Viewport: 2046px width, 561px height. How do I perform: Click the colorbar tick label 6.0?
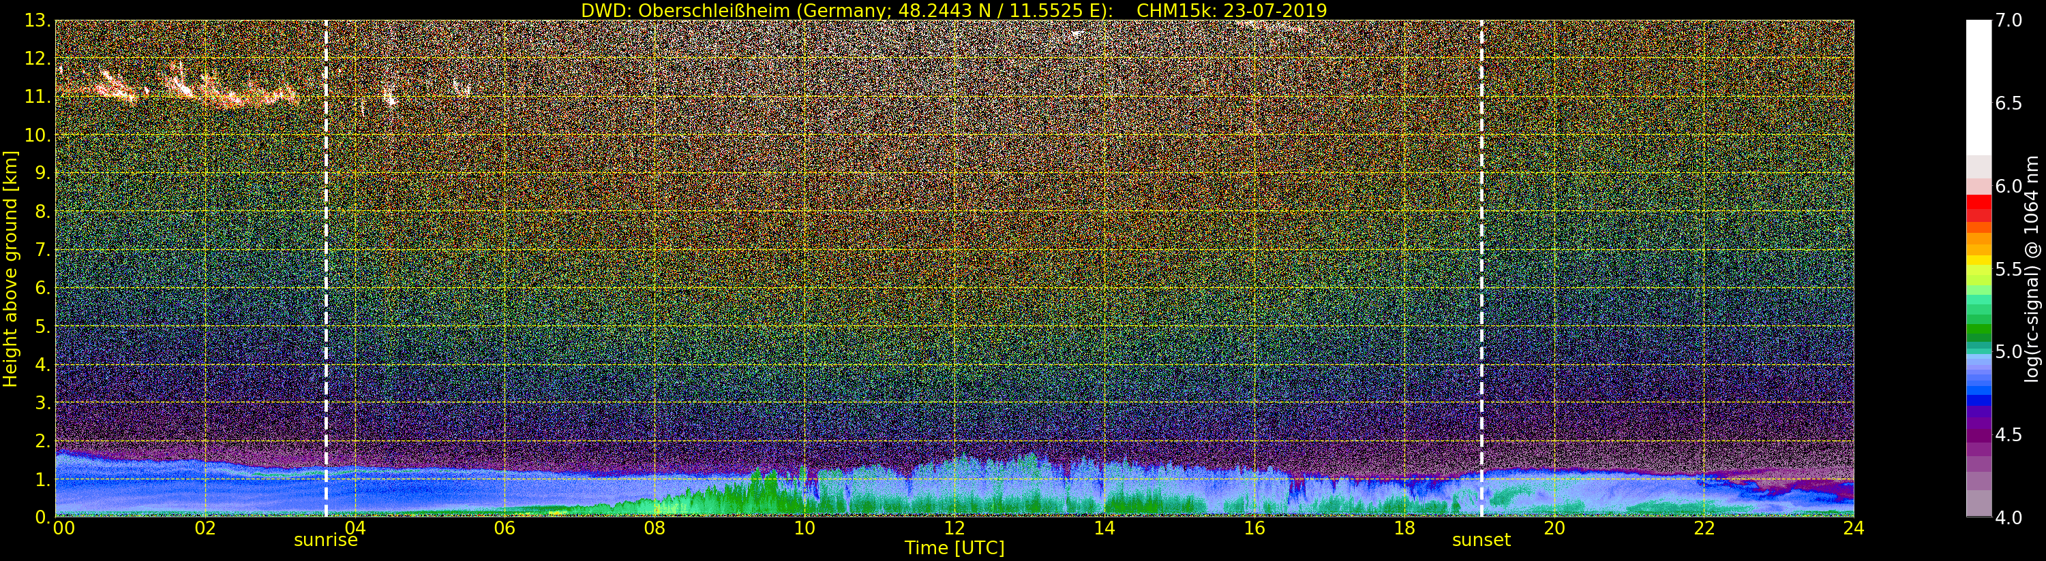pos(2009,186)
